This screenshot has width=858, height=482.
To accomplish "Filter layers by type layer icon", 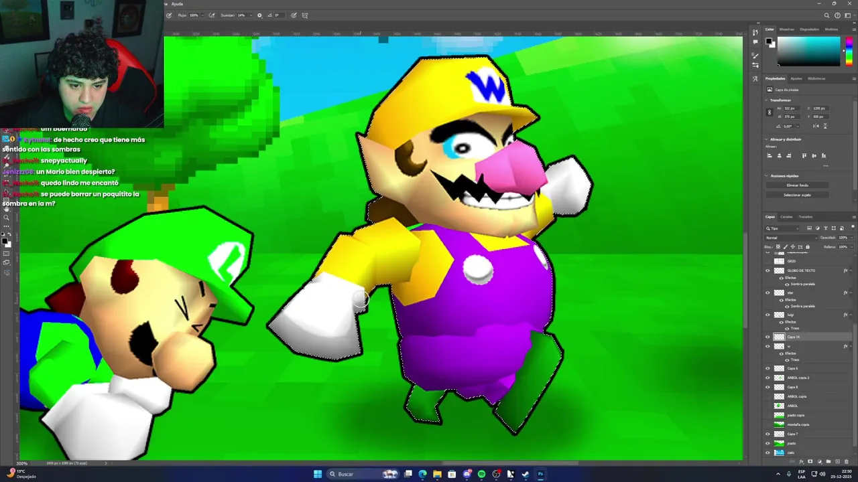I will point(825,228).
